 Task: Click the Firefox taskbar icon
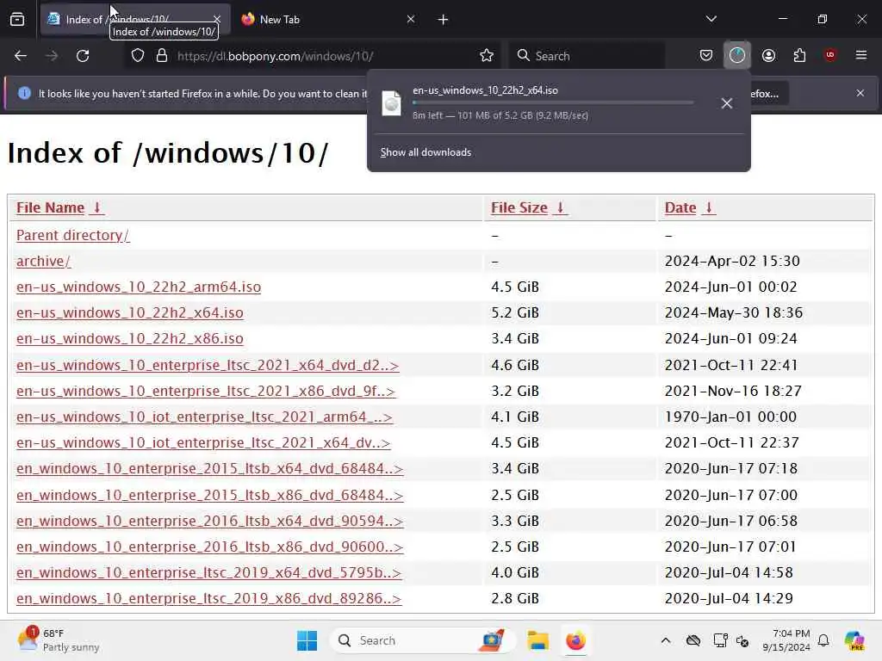575,640
